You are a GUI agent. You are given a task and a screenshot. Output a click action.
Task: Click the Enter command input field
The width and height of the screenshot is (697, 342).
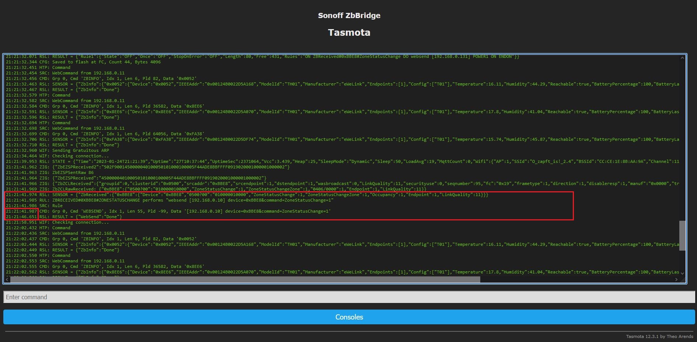348,297
